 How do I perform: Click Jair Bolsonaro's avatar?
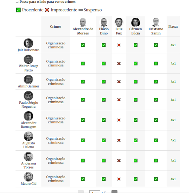(x=28, y=43)
